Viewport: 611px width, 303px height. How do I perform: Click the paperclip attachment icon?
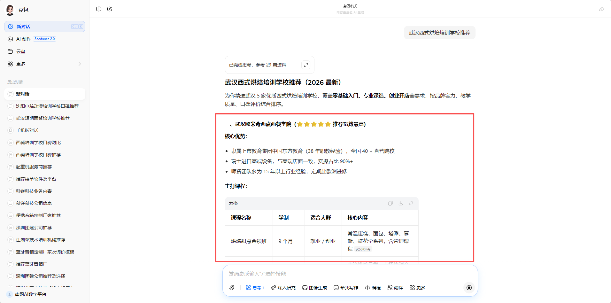(232, 288)
